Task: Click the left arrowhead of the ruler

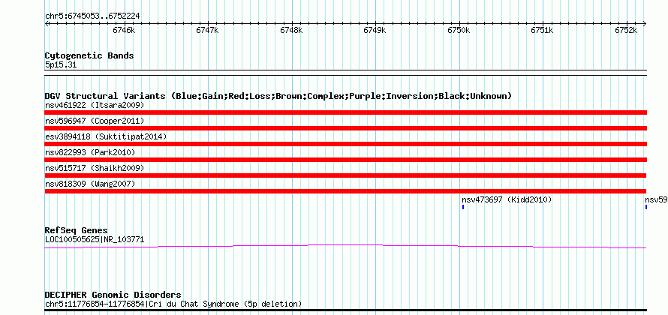Action: pos(47,23)
